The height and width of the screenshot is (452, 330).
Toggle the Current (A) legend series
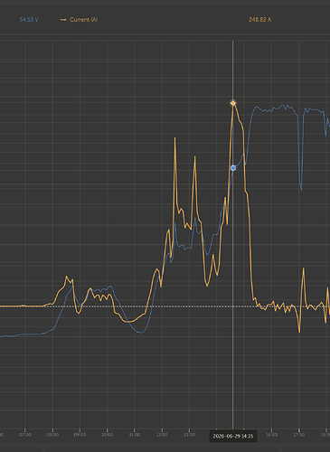tap(79, 20)
